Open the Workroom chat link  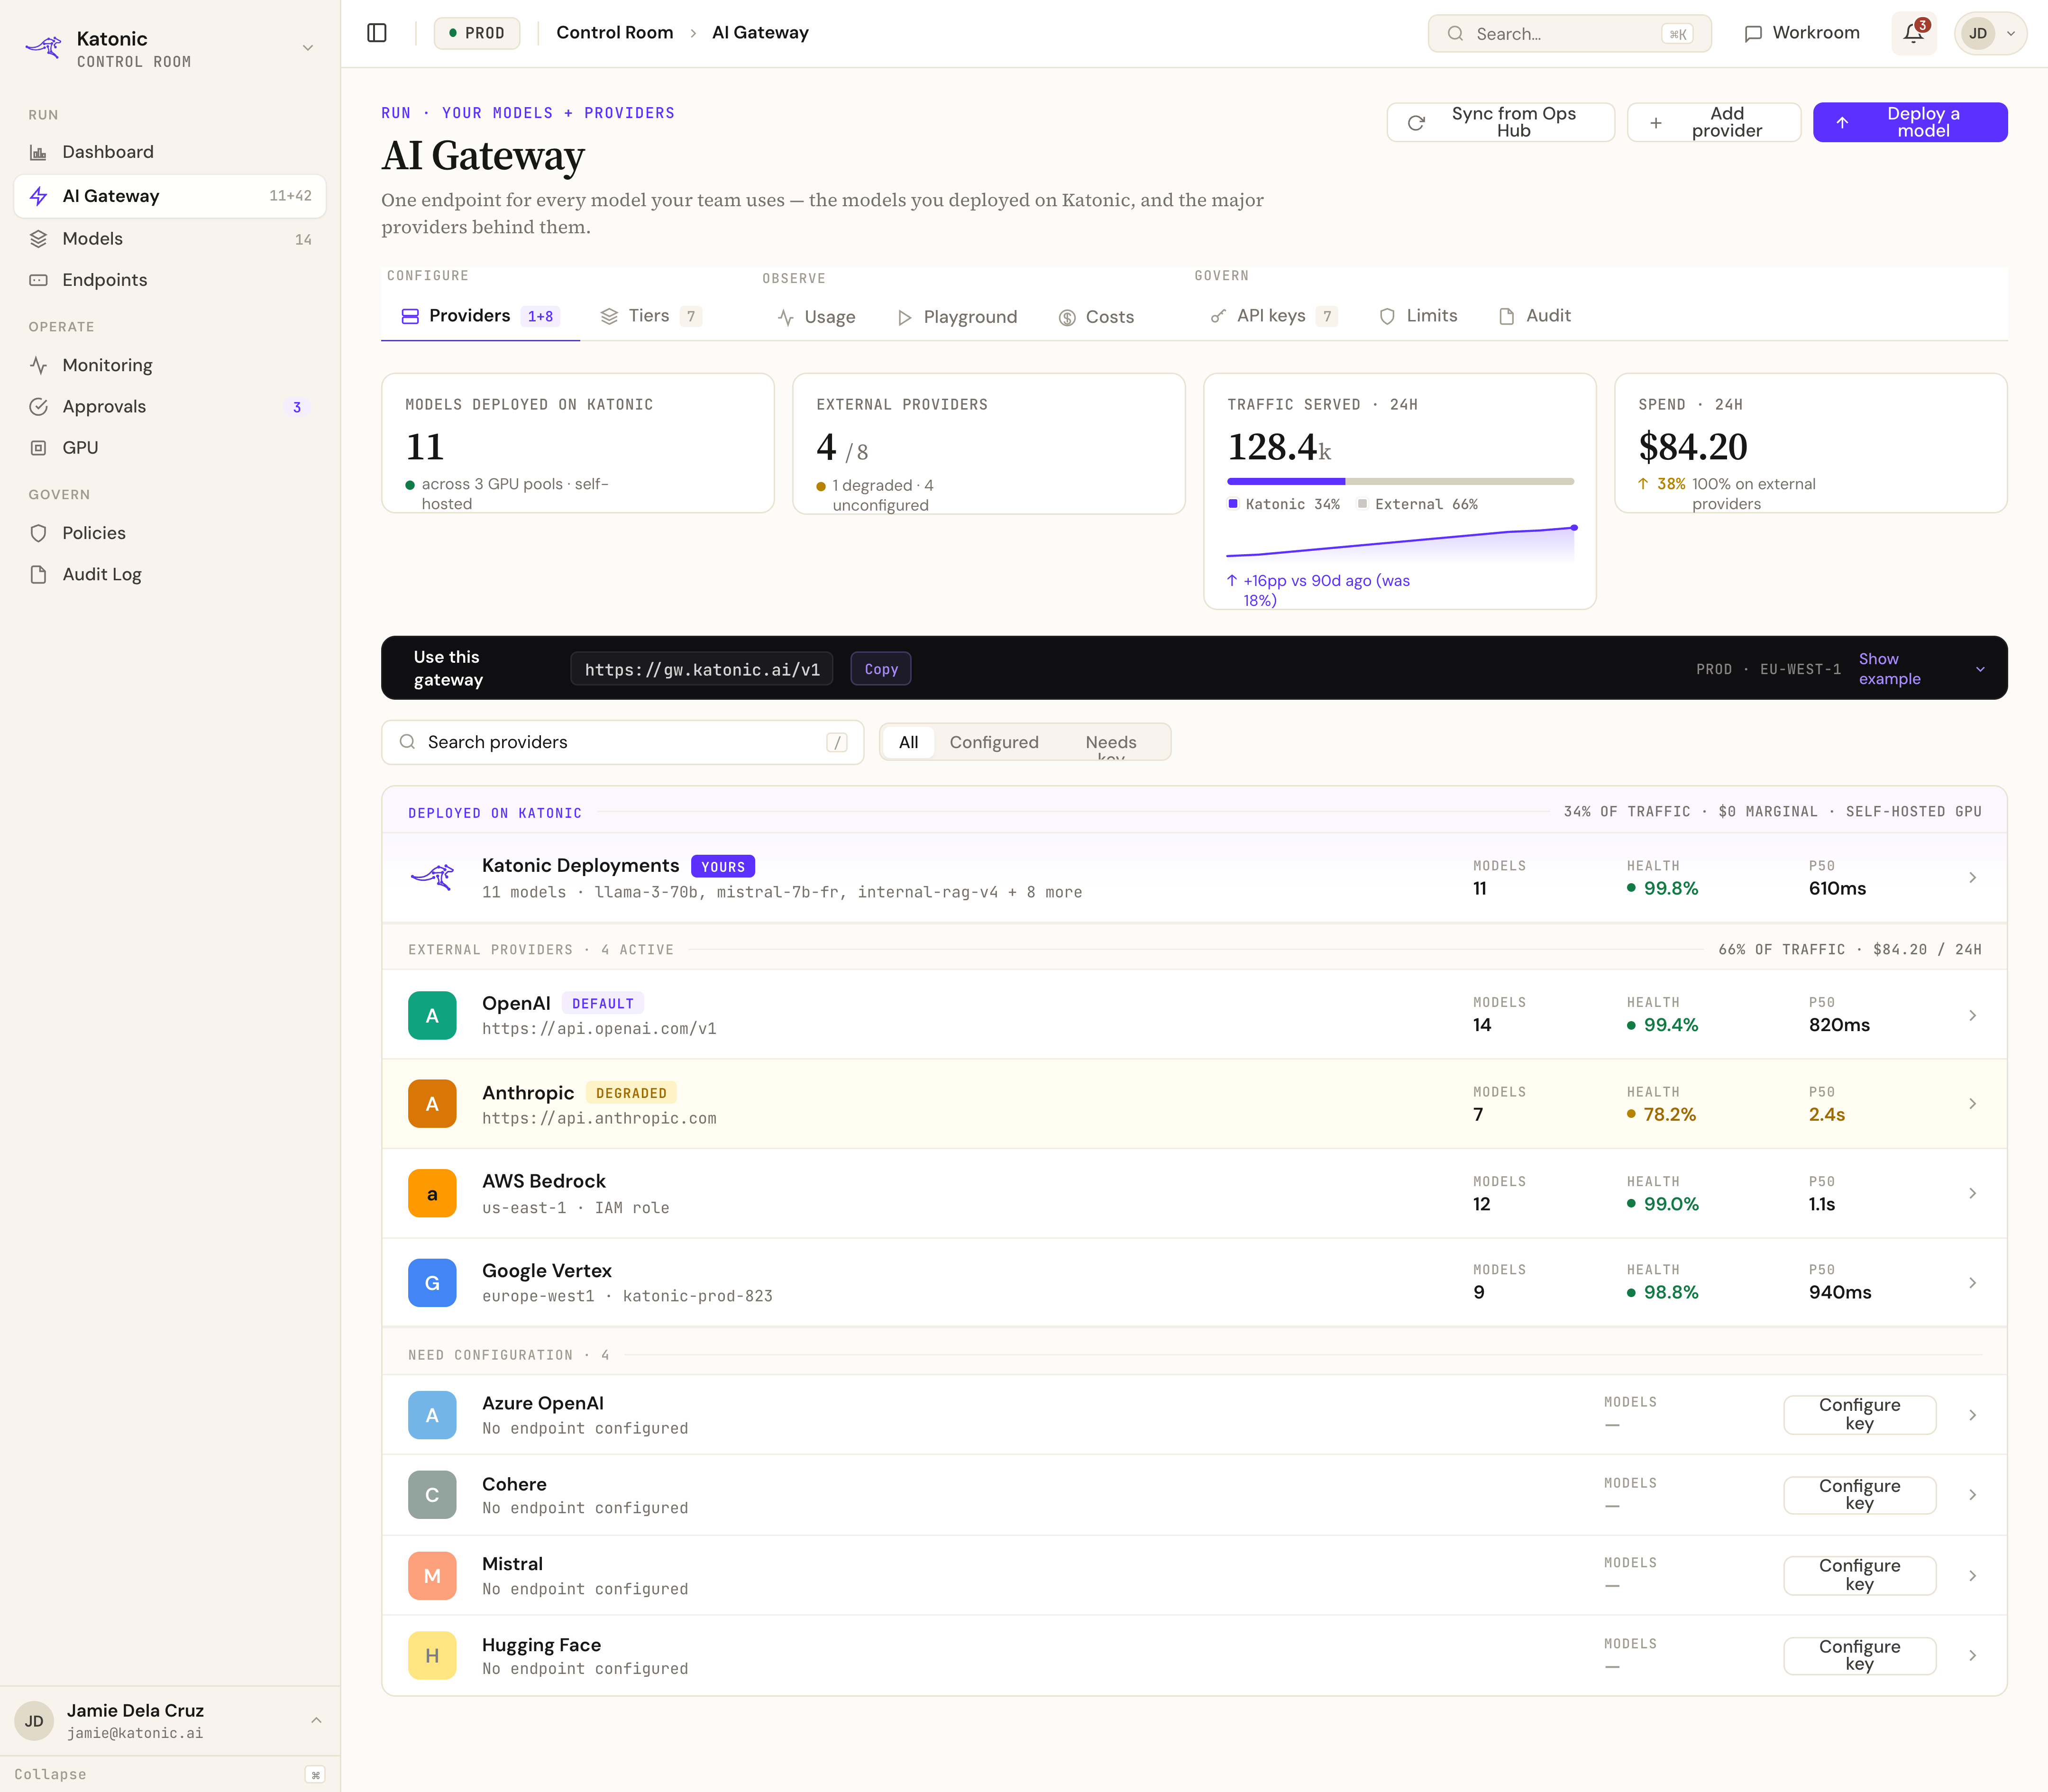click(x=1801, y=33)
